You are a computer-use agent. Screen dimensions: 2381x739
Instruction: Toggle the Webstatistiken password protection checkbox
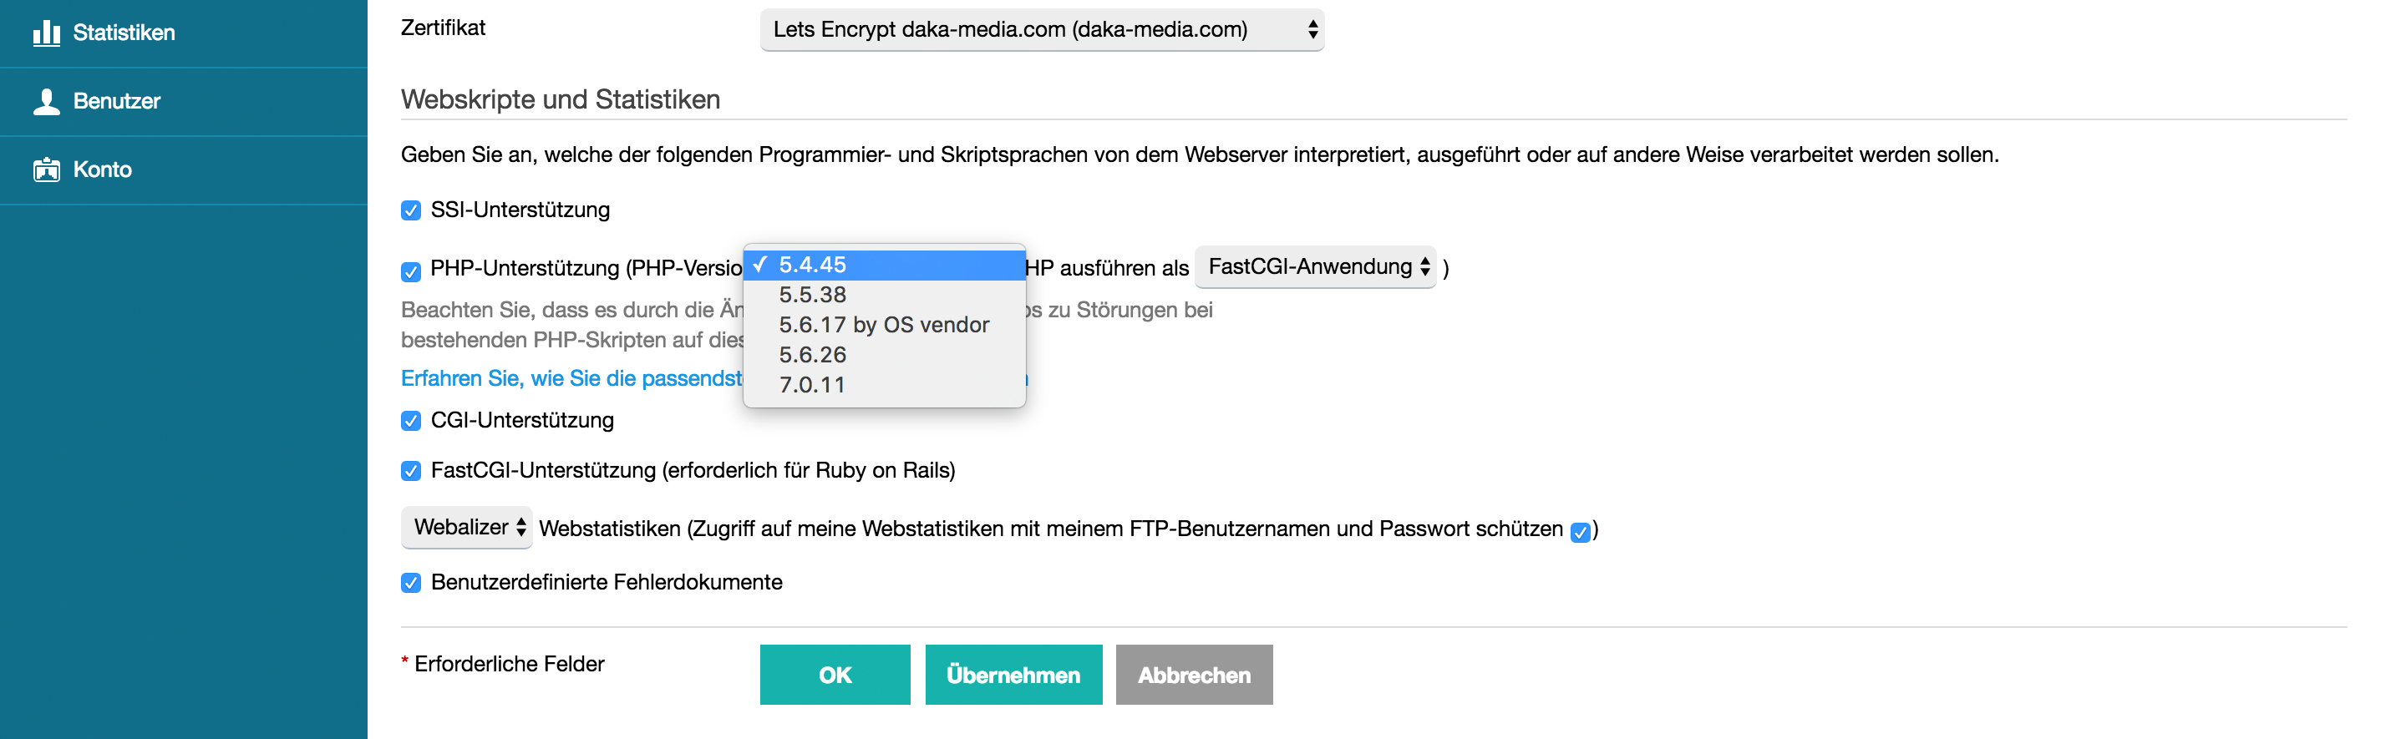(x=1581, y=532)
